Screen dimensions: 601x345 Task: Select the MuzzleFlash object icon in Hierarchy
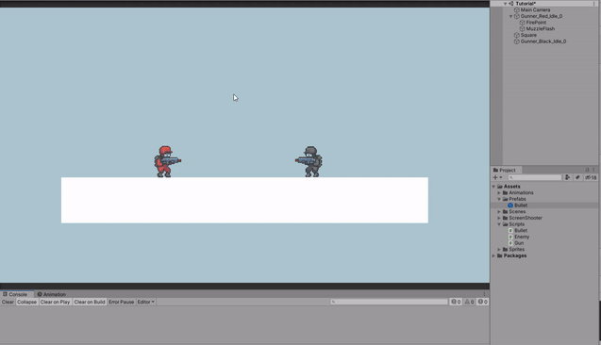tap(522, 28)
